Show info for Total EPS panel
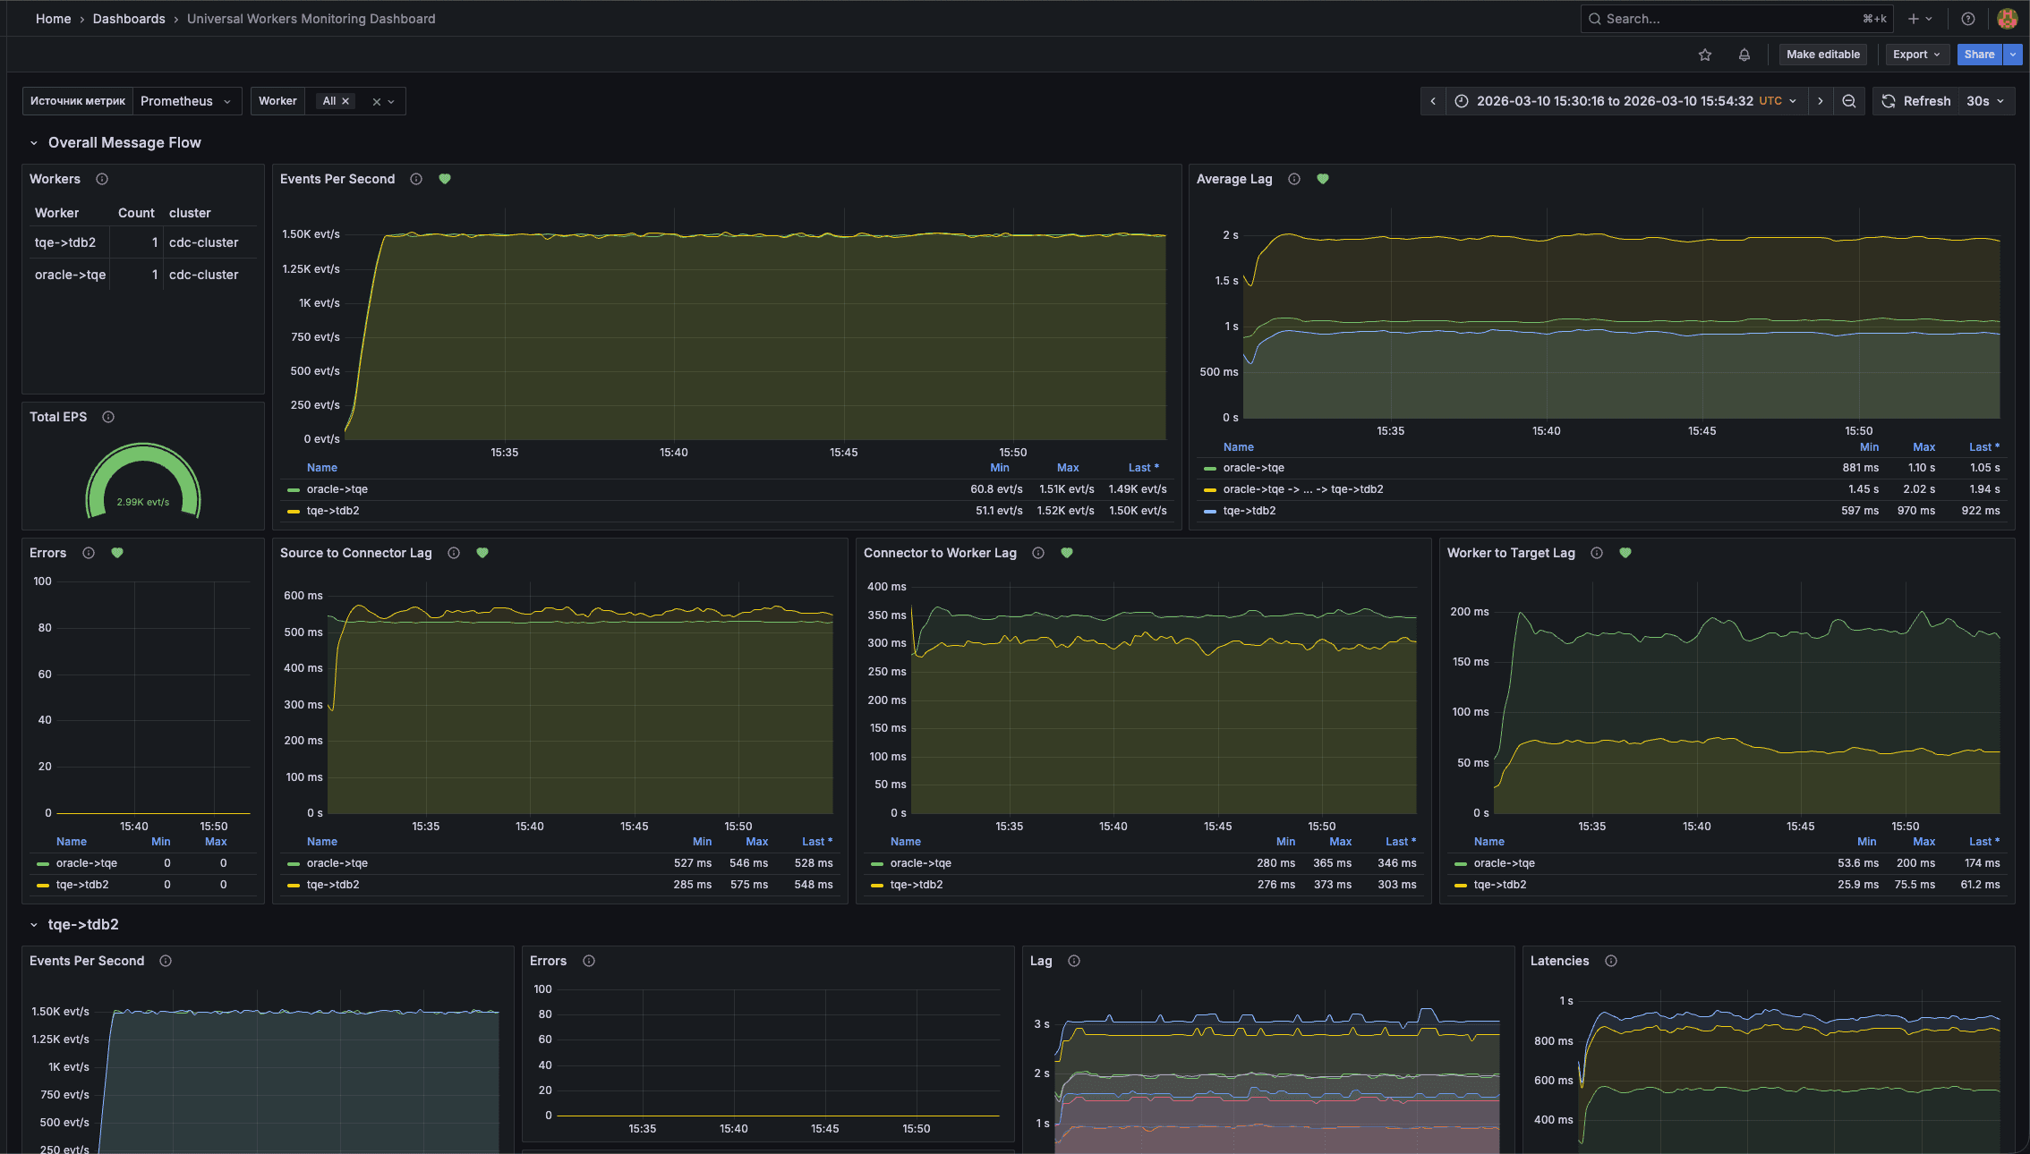 [108, 417]
